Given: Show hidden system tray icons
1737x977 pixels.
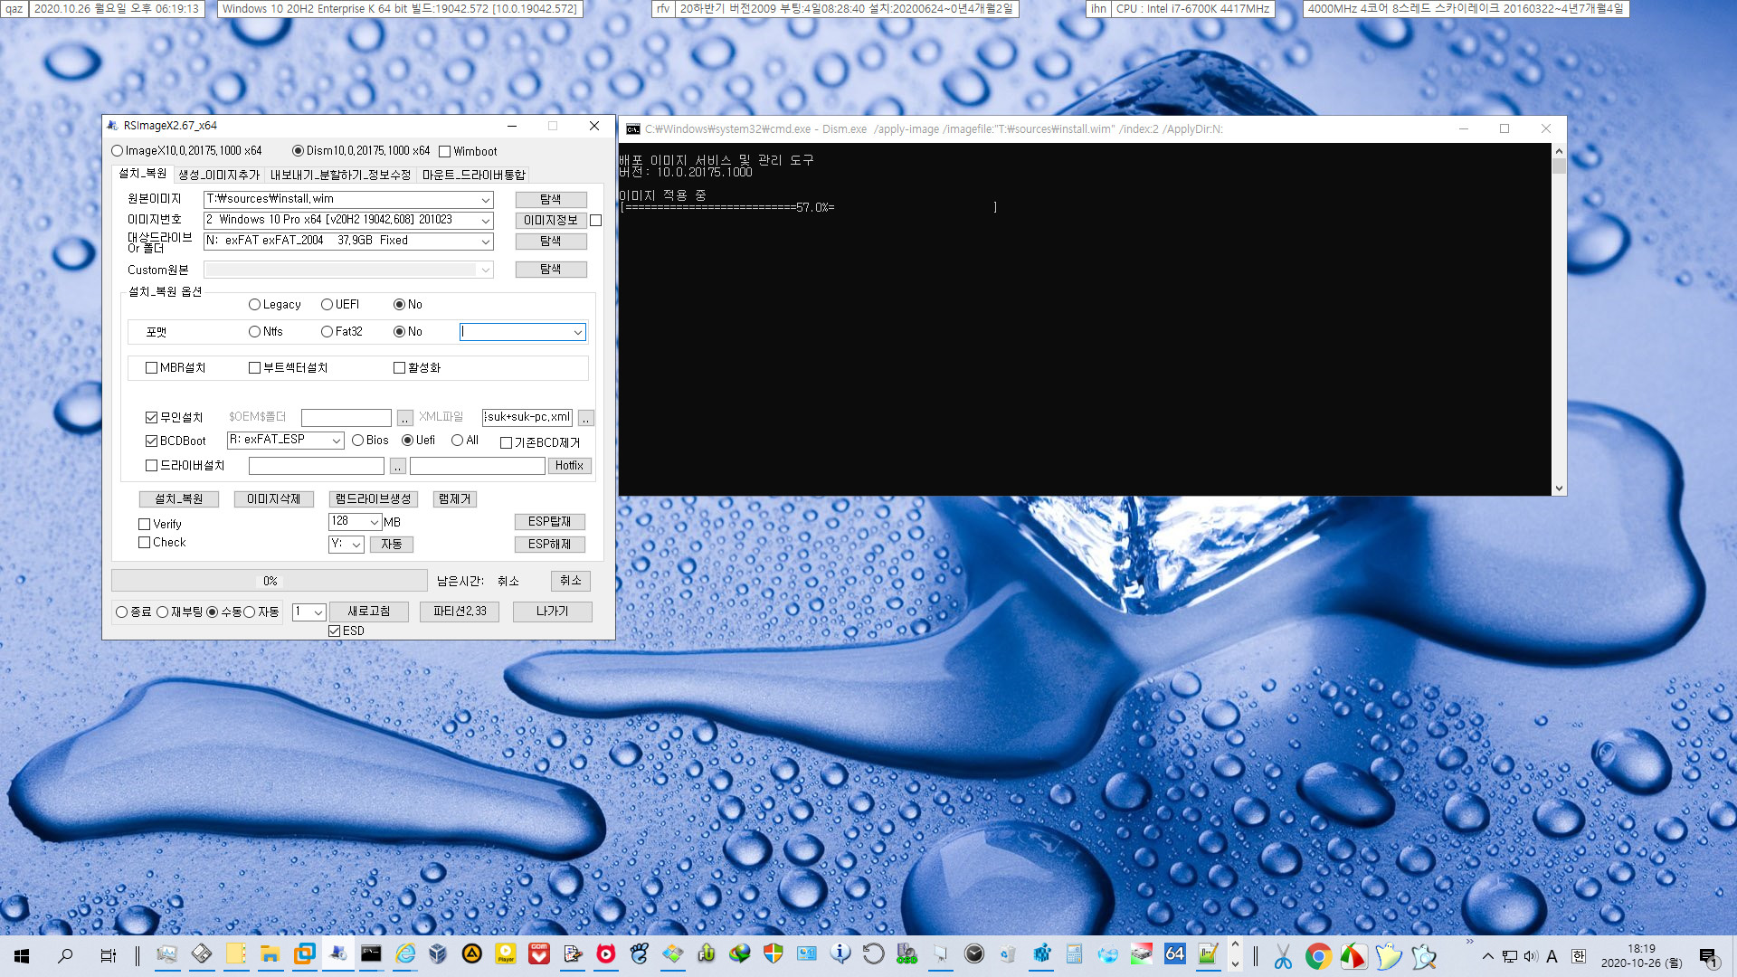Looking at the screenshot, I should [x=1487, y=956].
